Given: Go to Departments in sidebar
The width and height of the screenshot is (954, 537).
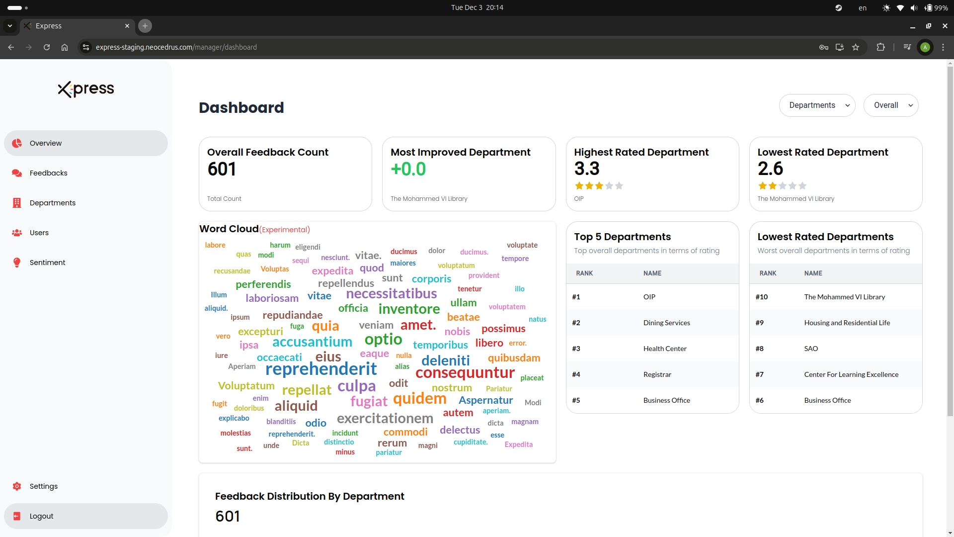Looking at the screenshot, I should pyautogui.click(x=85, y=203).
